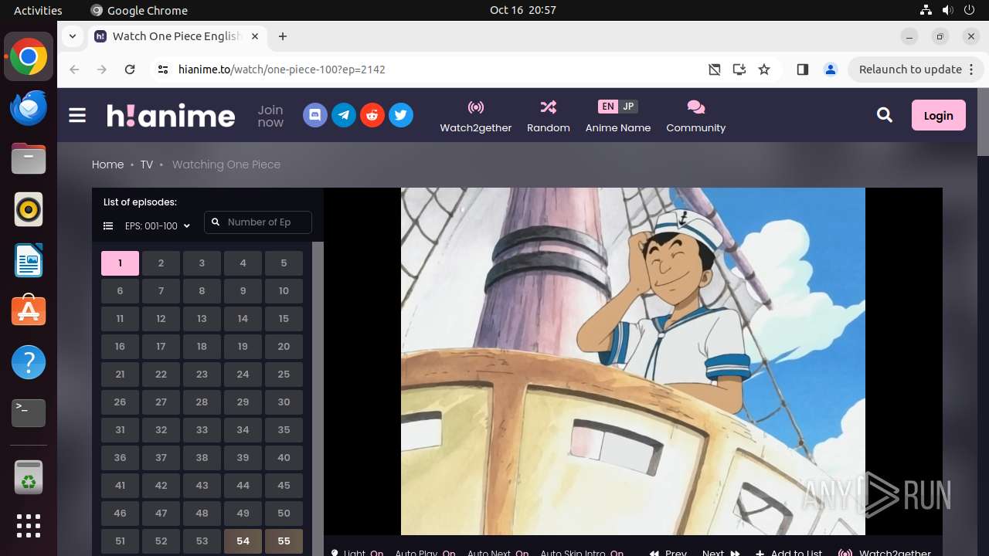Click Relaunch to update
Image resolution: width=989 pixels, height=556 pixels.
coord(910,69)
